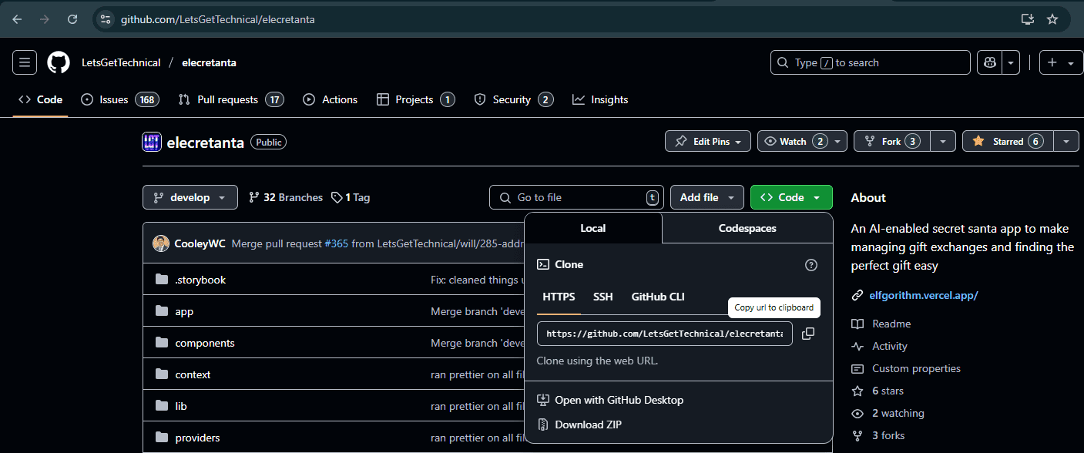Open the Starred lists dropdown arrow

[x=1066, y=141]
